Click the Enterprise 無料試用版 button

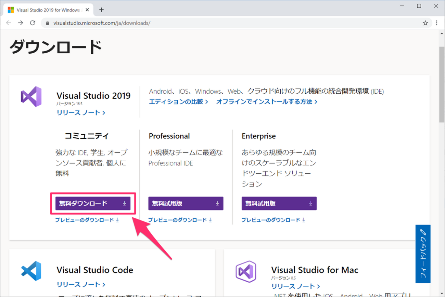(279, 203)
